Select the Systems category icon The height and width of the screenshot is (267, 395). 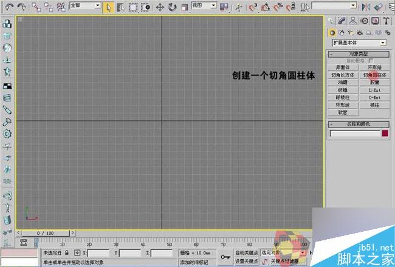[x=388, y=33]
